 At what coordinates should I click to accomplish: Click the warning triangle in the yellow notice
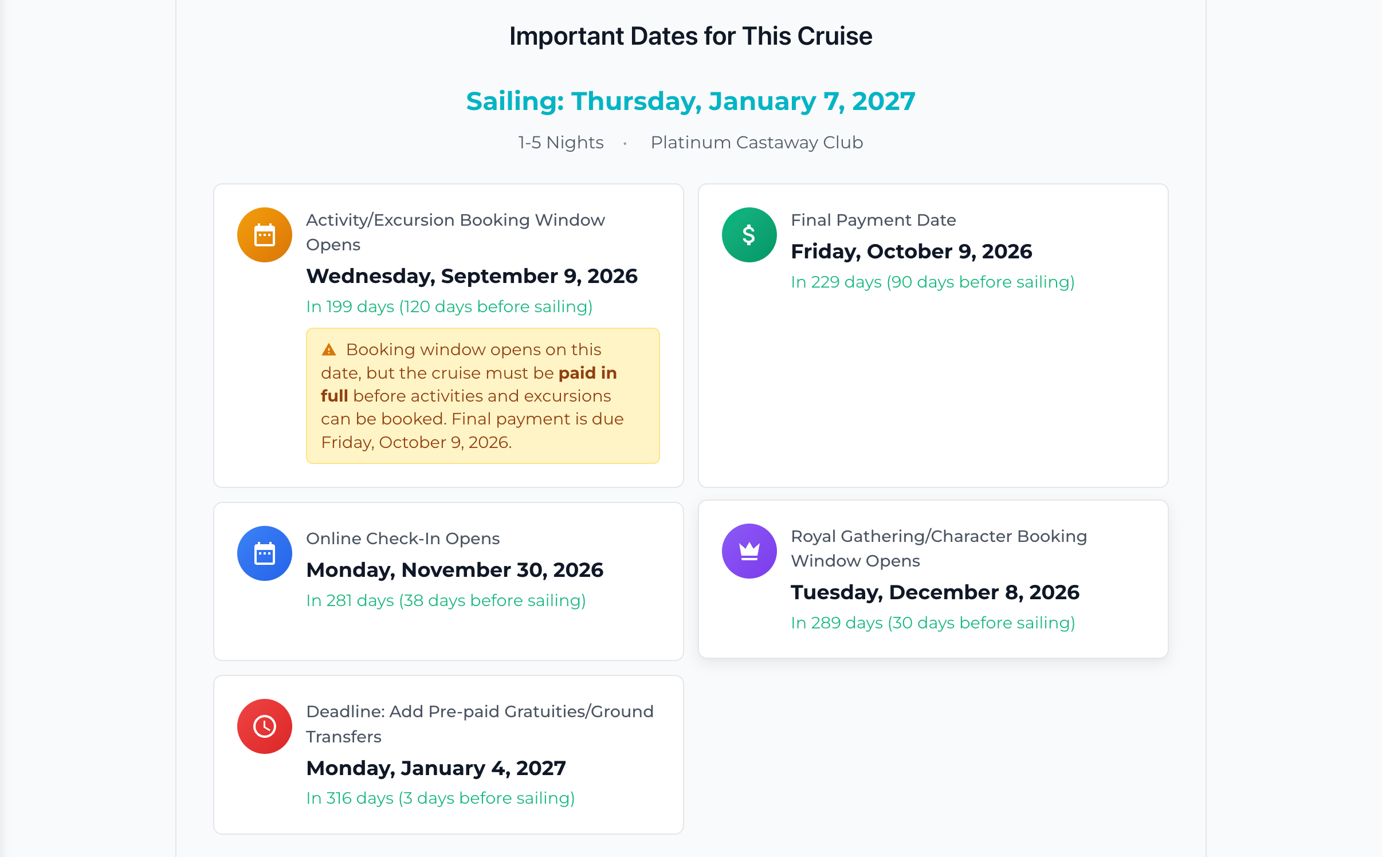pyautogui.click(x=329, y=348)
